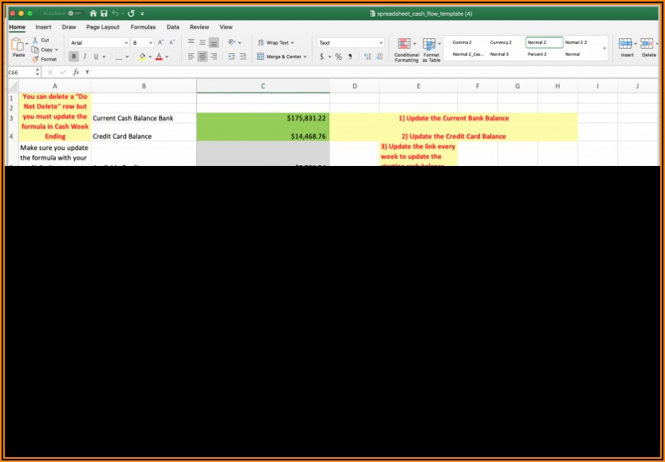Click the Home icon in title bar
The image size is (665, 462).
click(93, 14)
